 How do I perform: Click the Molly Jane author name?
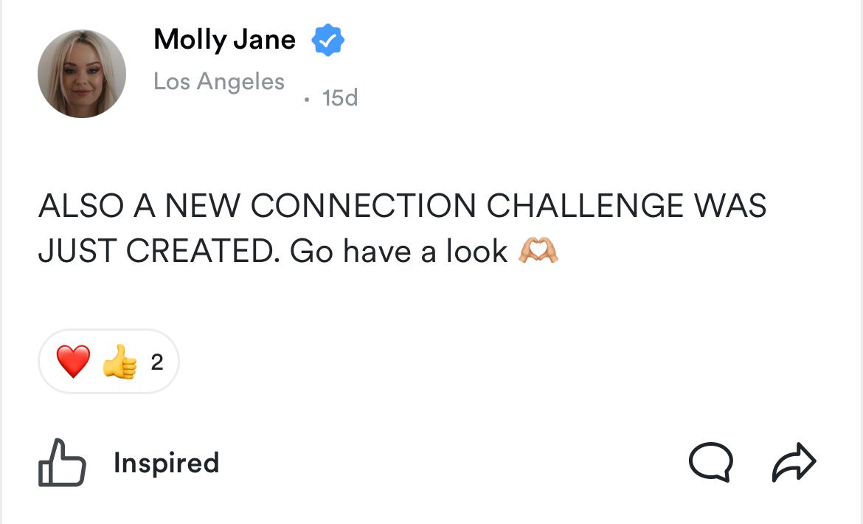pos(224,40)
